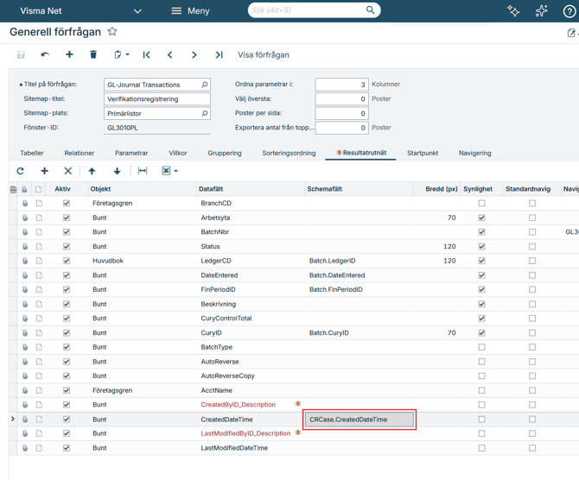Click the delete trash can icon
The height and width of the screenshot is (480, 579).
point(93,54)
